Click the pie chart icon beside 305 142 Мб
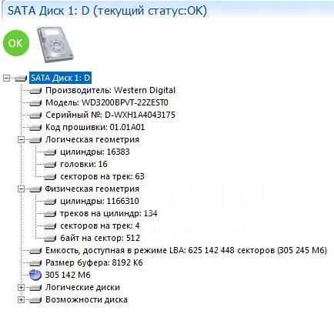This screenshot has width=334, height=314. coord(35,275)
